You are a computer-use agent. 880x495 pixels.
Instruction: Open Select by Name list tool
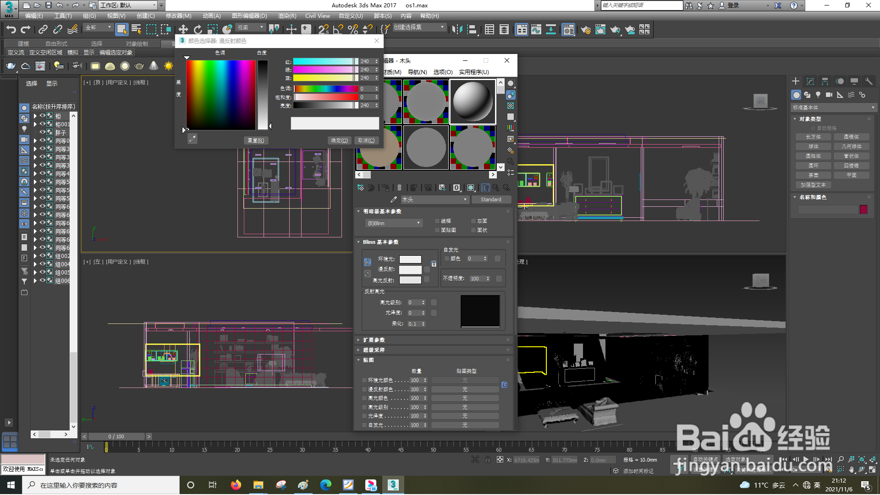(136, 30)
